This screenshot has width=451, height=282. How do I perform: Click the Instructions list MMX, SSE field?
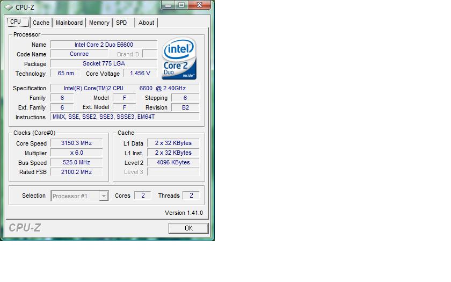[x=125, y=117]
